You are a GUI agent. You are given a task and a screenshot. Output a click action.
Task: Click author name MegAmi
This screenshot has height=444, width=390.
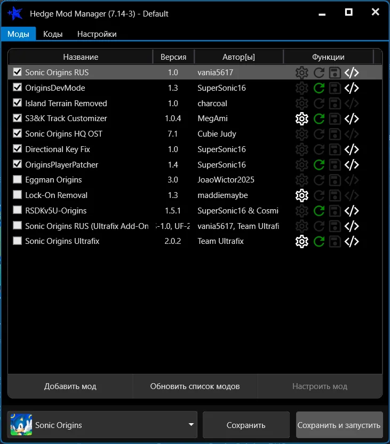(212, 118)
